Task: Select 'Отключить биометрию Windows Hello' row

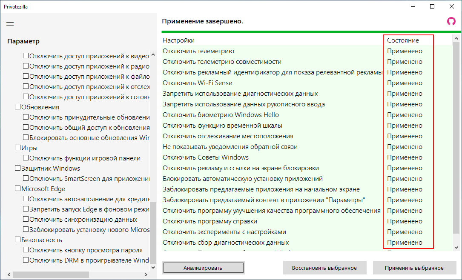Action: click(307, 114)
